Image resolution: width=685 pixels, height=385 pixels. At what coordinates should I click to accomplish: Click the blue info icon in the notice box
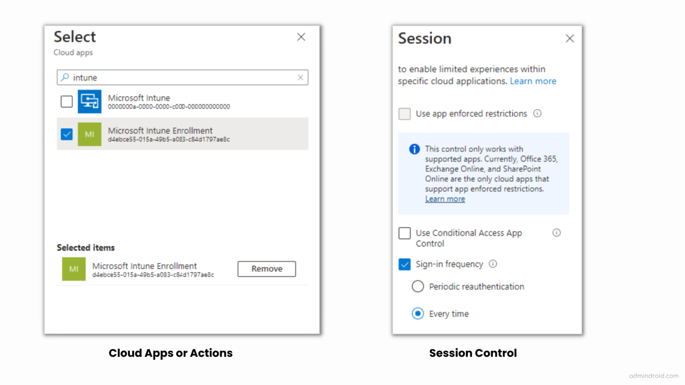pos(414,149)
